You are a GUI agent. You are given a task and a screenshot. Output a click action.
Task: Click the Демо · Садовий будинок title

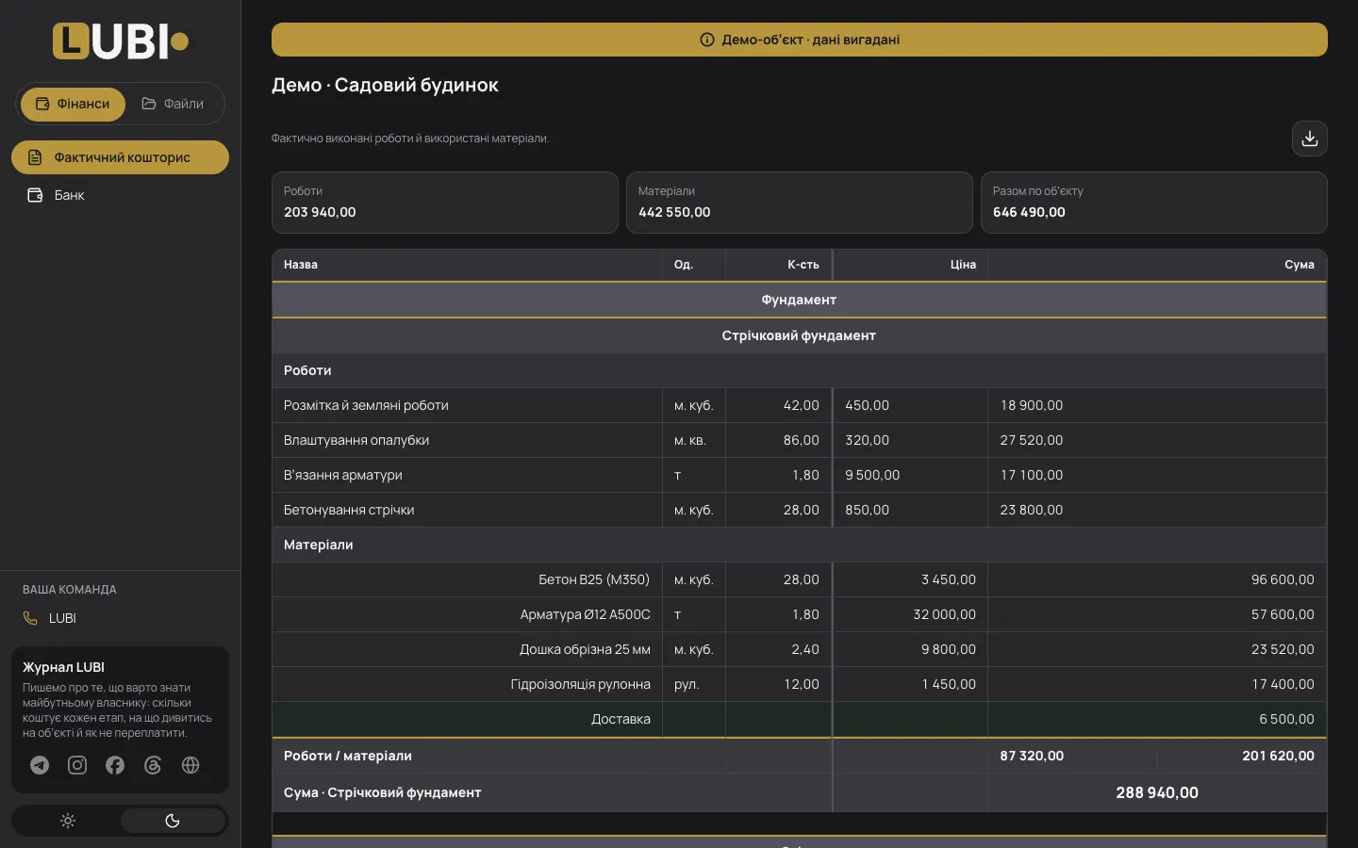point(385,85)
